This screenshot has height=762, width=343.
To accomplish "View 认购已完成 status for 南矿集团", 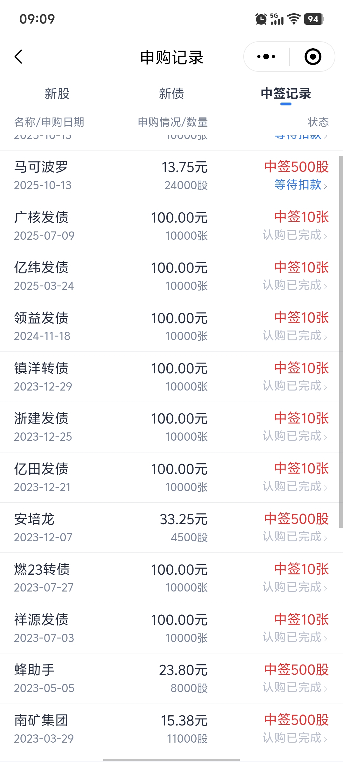I will [295, 738].
